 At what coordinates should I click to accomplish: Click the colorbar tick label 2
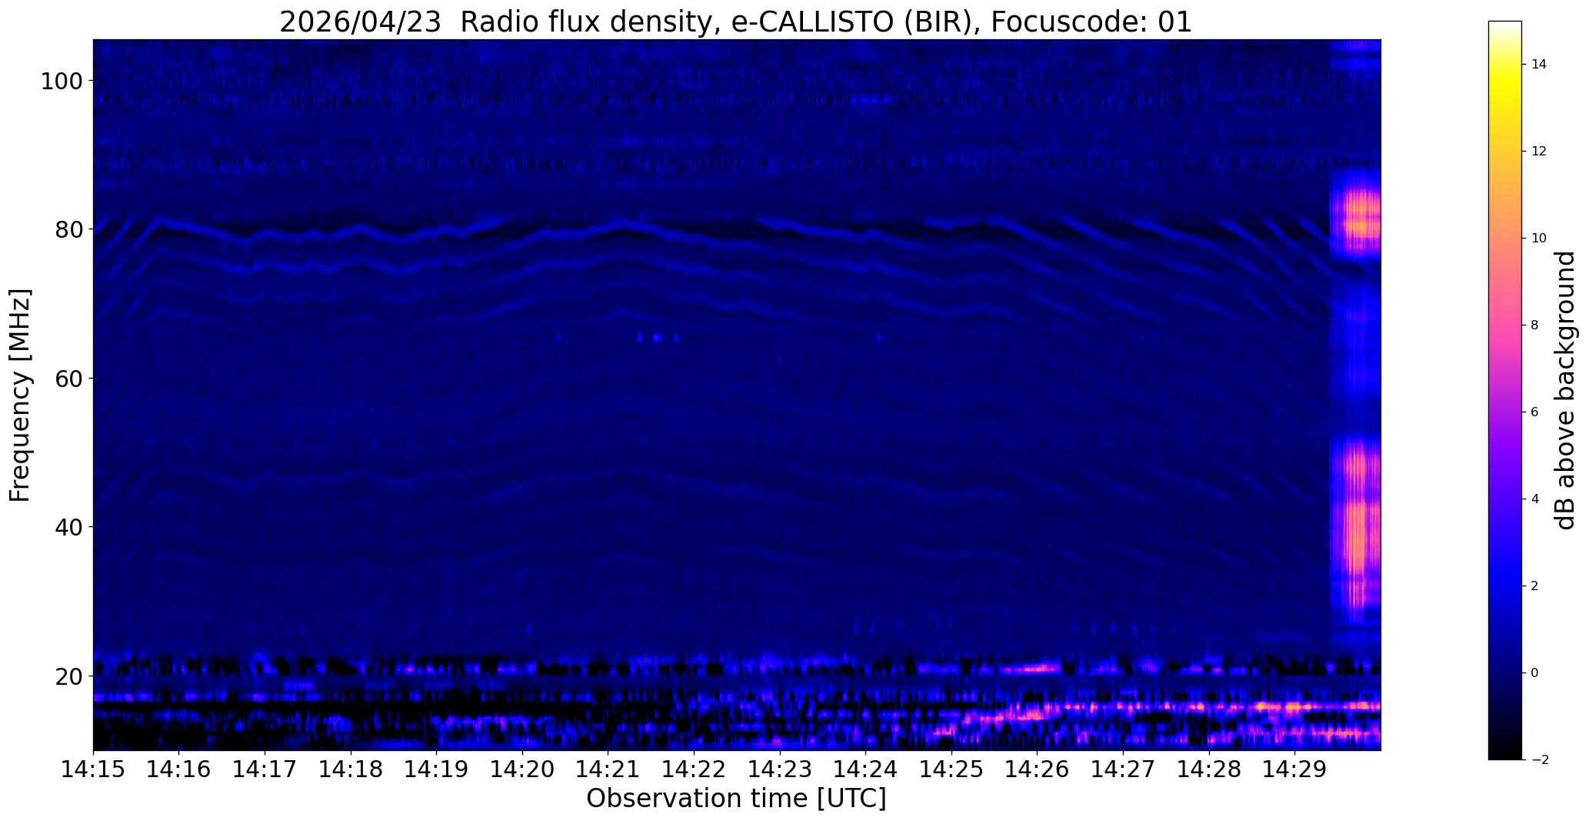[x=1535, y=586]
